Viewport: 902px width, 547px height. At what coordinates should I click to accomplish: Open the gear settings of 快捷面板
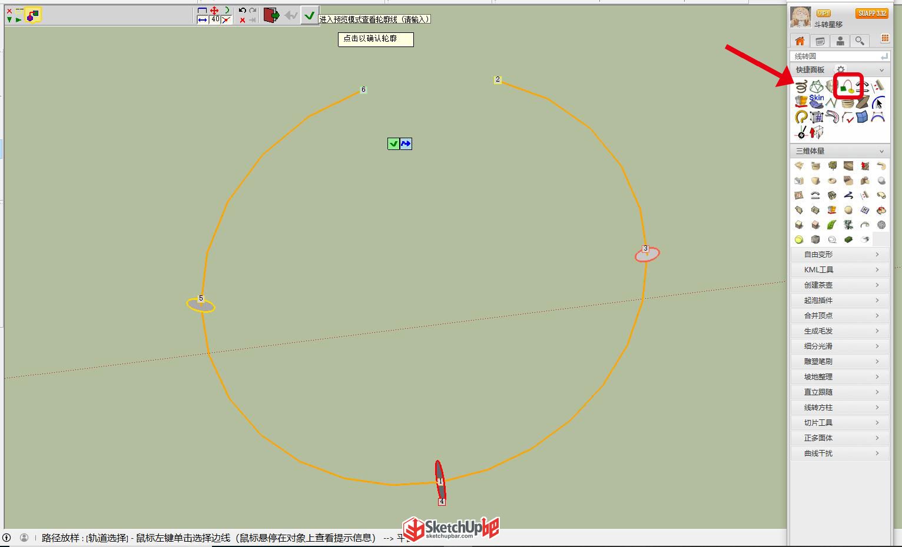[x=841, y=69]
